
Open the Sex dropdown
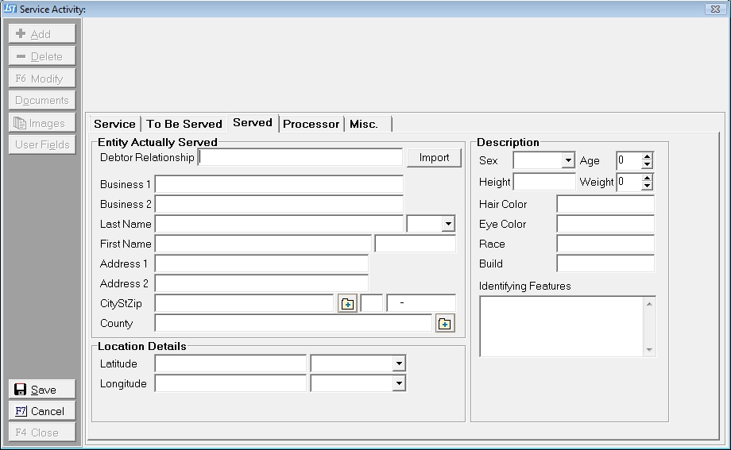tap(567, 161)
